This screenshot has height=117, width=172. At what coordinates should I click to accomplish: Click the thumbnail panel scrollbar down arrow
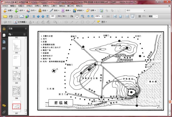(26, 114)
